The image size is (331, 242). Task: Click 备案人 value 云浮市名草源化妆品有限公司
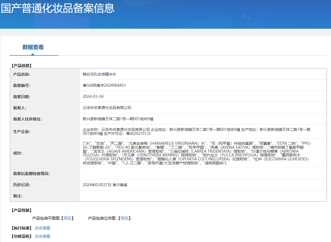107,108
